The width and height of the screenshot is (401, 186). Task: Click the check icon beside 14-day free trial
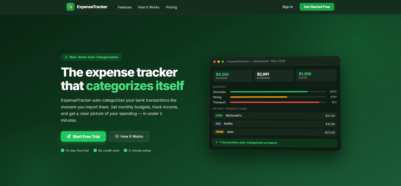[x=63, y=150]
